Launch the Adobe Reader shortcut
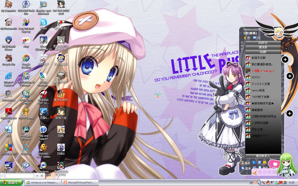 click(x=8, y=115)
